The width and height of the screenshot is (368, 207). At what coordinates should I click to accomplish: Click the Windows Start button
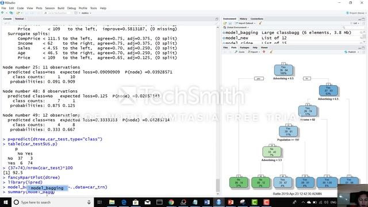tap(5, 202)
